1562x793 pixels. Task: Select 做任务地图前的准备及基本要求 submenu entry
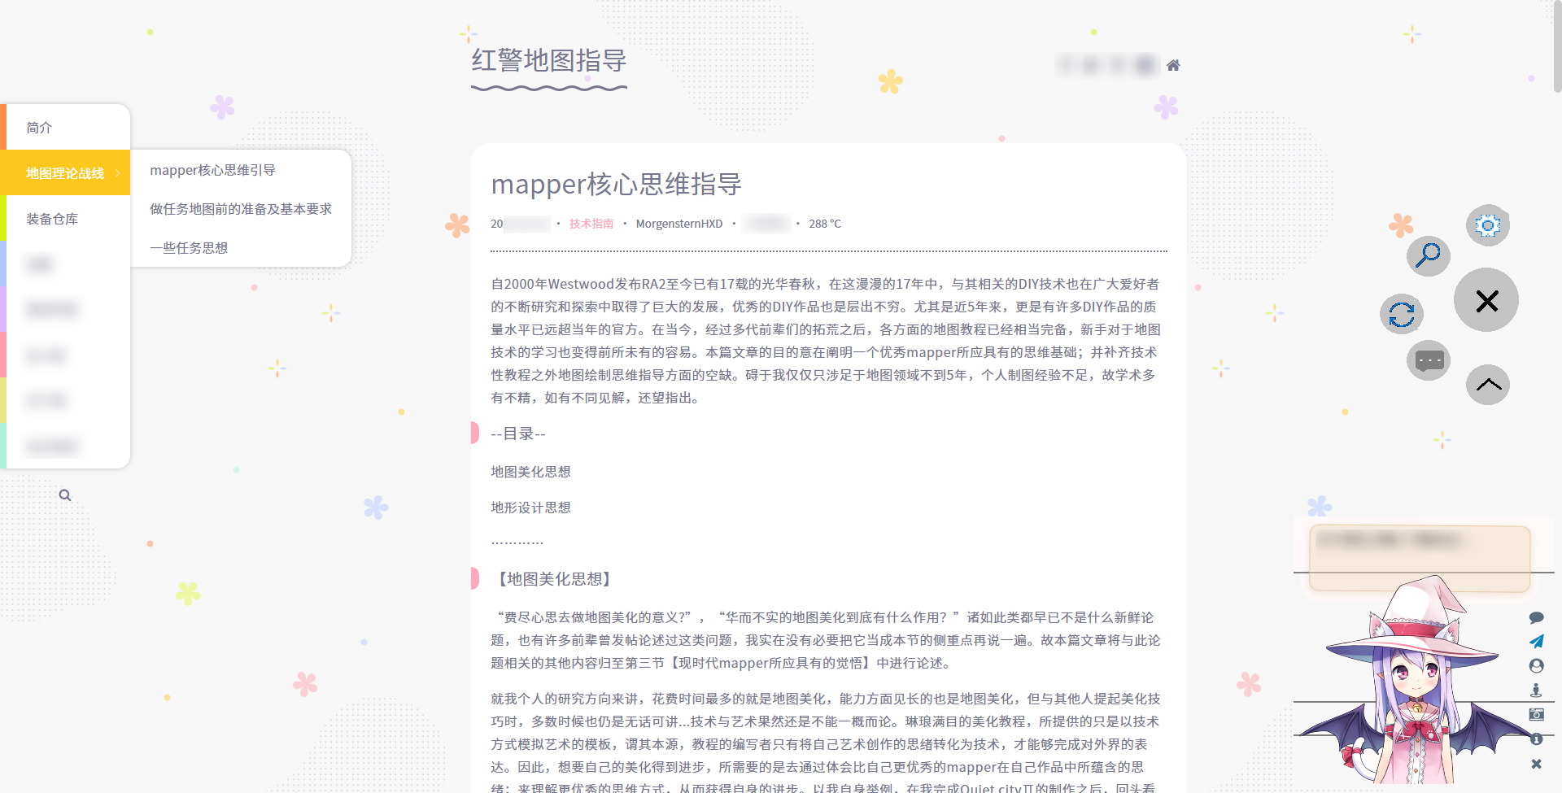(241, 209)
